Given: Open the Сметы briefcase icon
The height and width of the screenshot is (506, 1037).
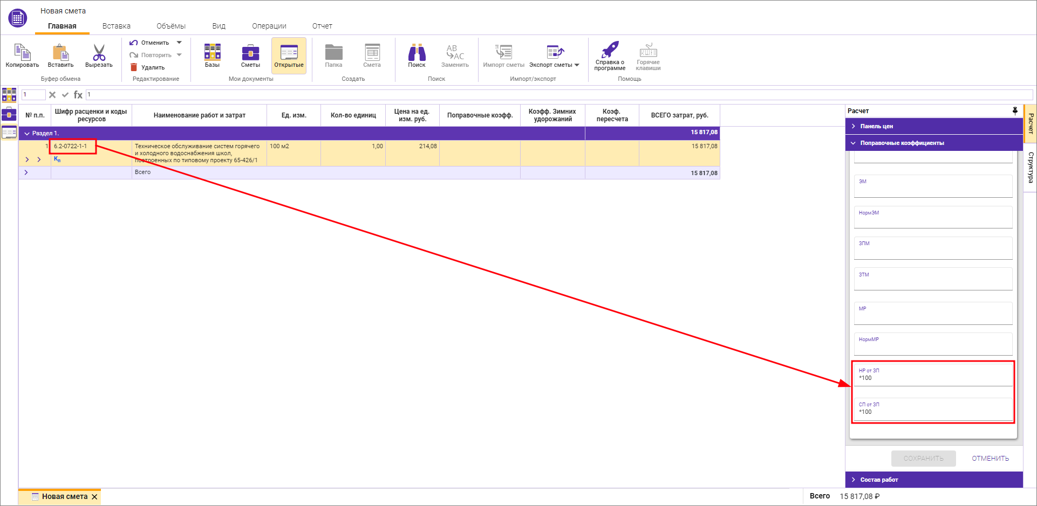Looking at the screenshot, I should [x=250, y=53].
